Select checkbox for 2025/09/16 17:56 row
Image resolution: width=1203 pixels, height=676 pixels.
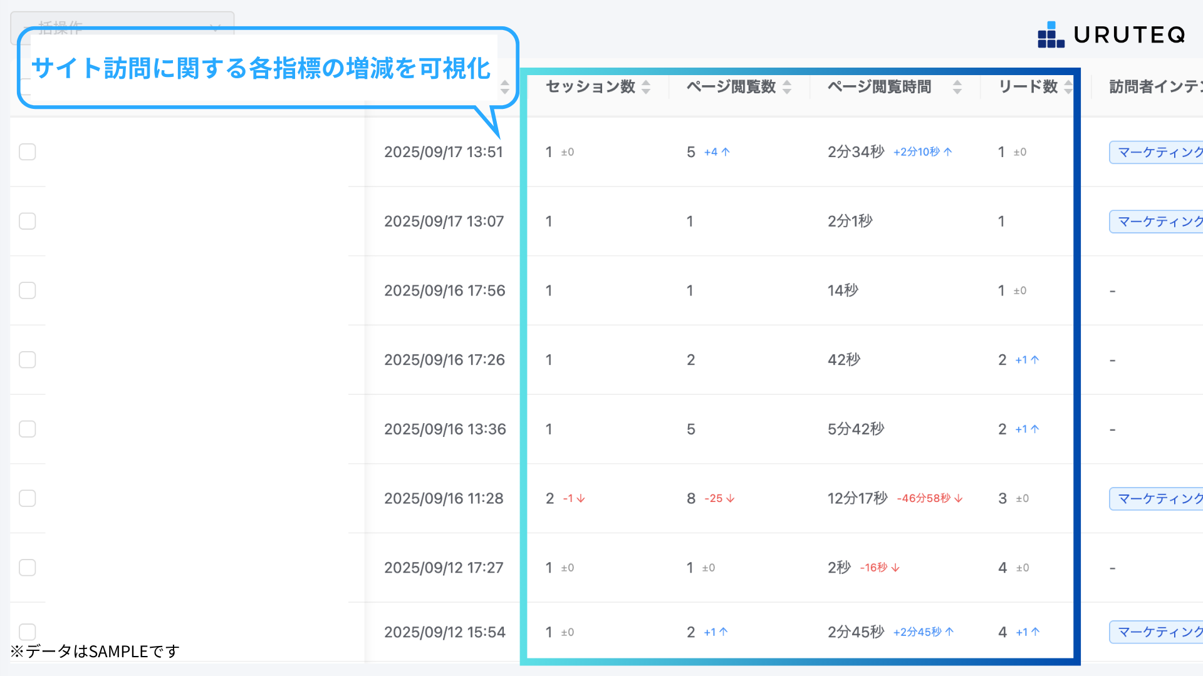pyautogui.click(x=28, y=290)
